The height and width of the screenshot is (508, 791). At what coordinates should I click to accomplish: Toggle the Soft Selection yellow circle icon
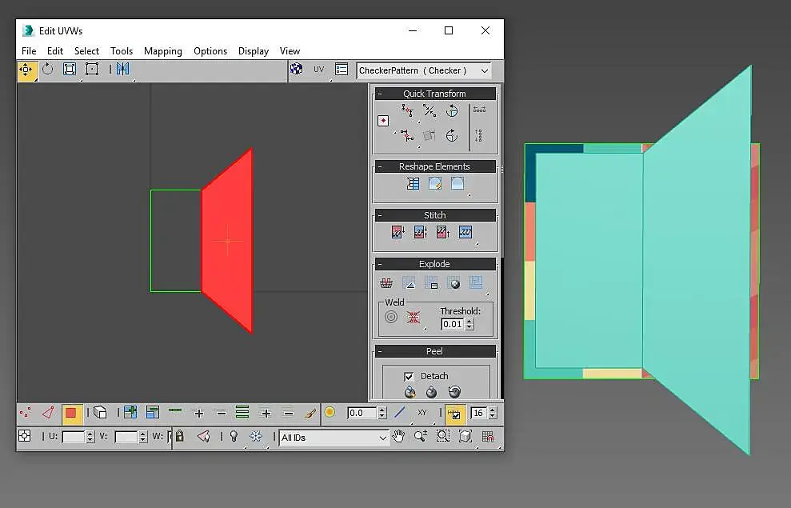point(330,413)
